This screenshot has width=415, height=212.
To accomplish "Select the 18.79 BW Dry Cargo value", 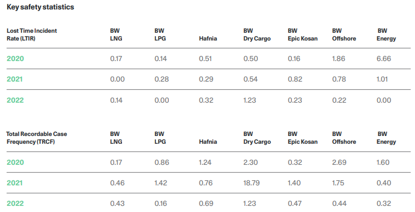I will (x=251, y=183).
